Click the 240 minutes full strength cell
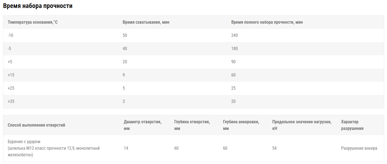Screen dimensions: 387x164 click(x=234, y=35)
